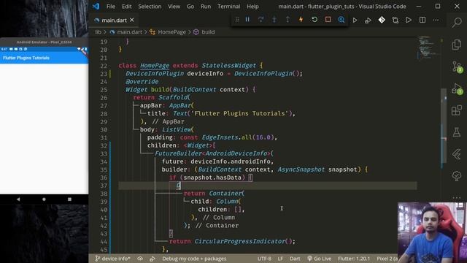Click the VS Code logo icon
The width and height of the screenshot is (467, 263).
96,7
